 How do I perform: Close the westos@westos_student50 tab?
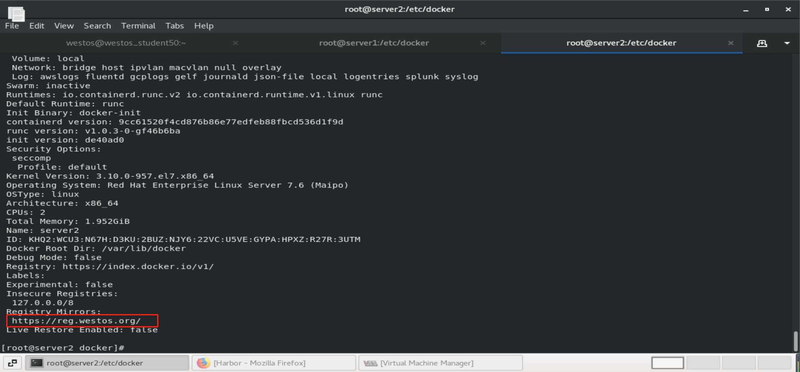click(235, 43)
